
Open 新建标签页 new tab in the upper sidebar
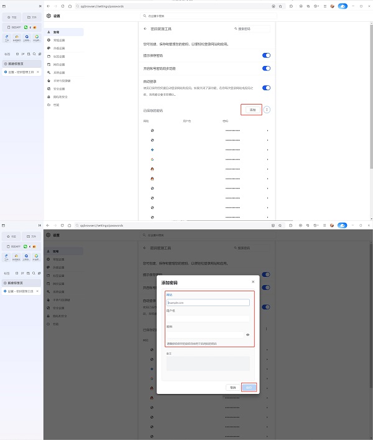click(x=22, y=63)
